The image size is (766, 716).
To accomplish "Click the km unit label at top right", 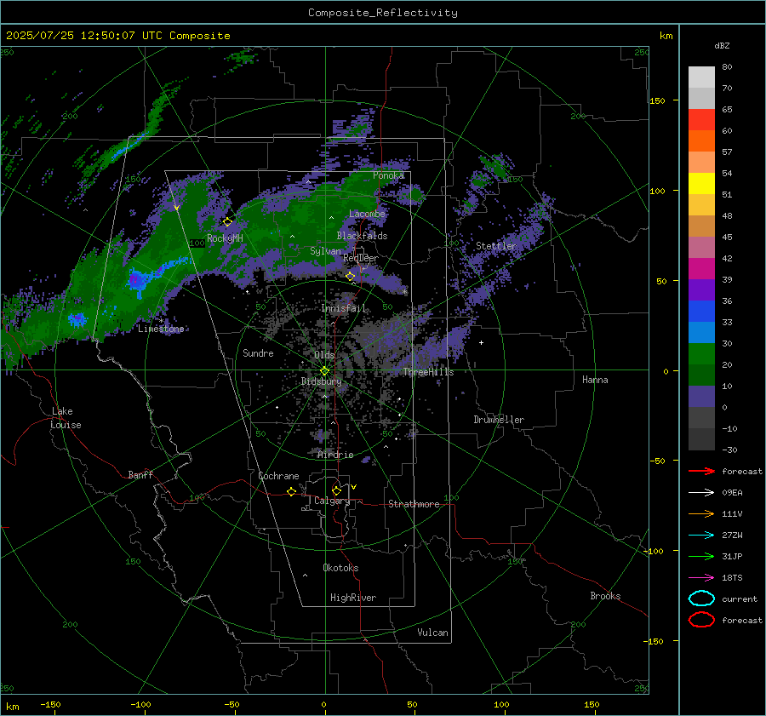I will click(666, 36).
